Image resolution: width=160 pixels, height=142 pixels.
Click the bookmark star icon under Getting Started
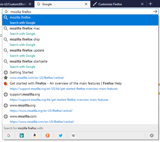coord(6,77)
